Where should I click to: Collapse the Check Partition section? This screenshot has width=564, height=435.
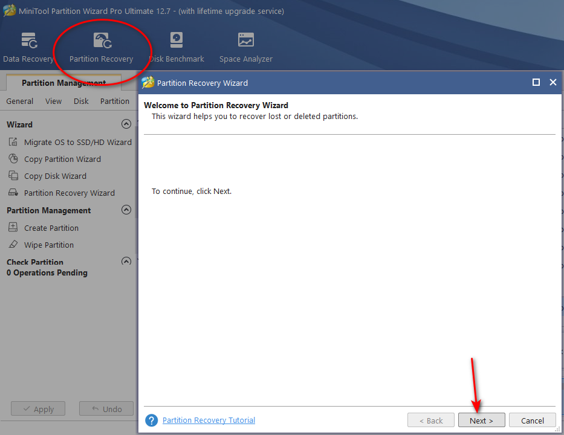pos(126,261)
